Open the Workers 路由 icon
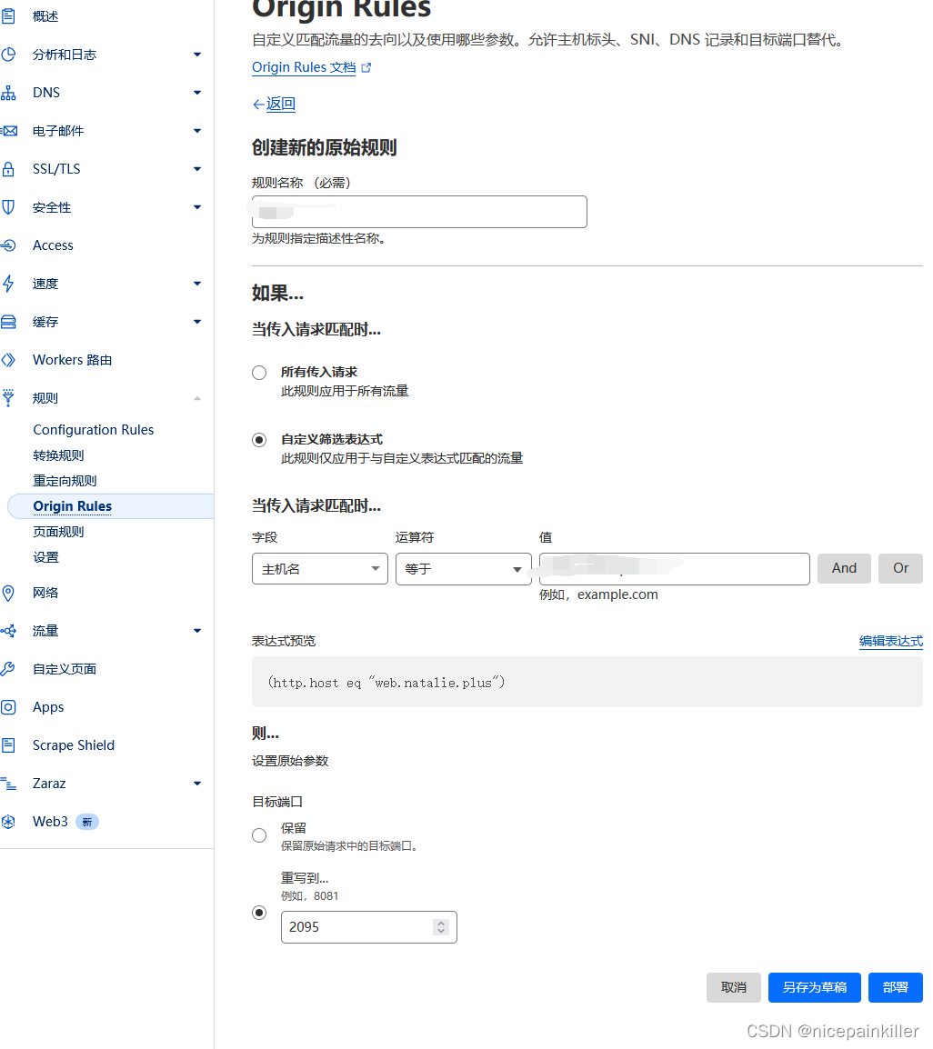Viewport: 933px width, 1049px height. point(10,359)
